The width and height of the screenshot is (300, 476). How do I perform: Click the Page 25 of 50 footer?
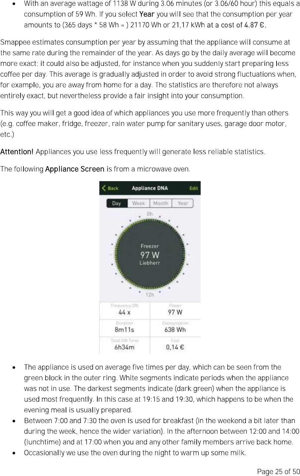278,471
